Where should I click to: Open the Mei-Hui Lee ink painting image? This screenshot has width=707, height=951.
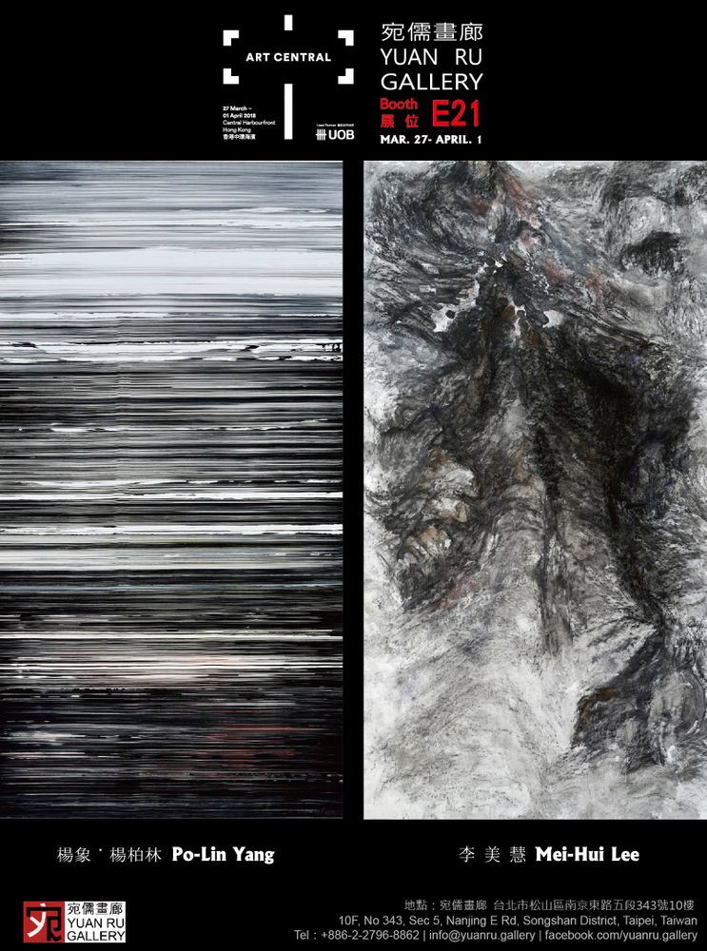(536, 490)
